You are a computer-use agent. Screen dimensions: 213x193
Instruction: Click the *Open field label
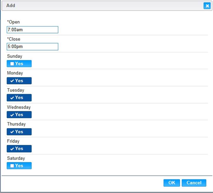pyautogui.click(x=13, y=22)
